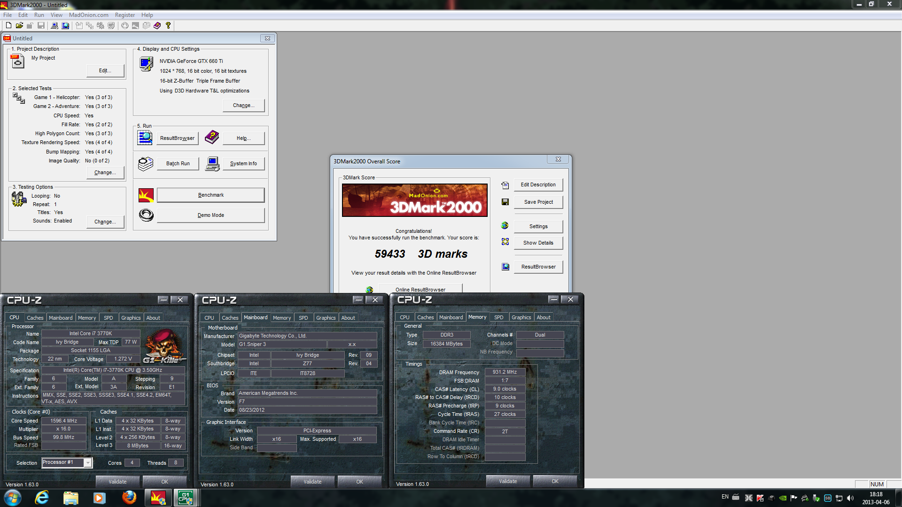
Task: Click Change button under Selected Tests
Action: tap(105, 173)
